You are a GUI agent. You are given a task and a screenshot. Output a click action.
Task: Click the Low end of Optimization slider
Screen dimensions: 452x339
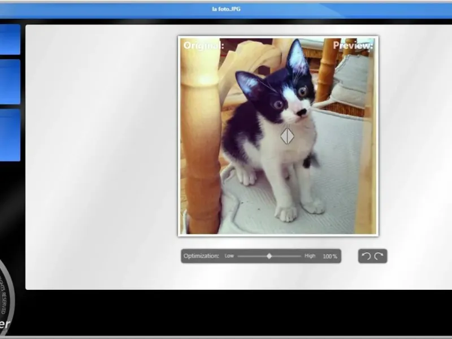[x=229, y=256]
